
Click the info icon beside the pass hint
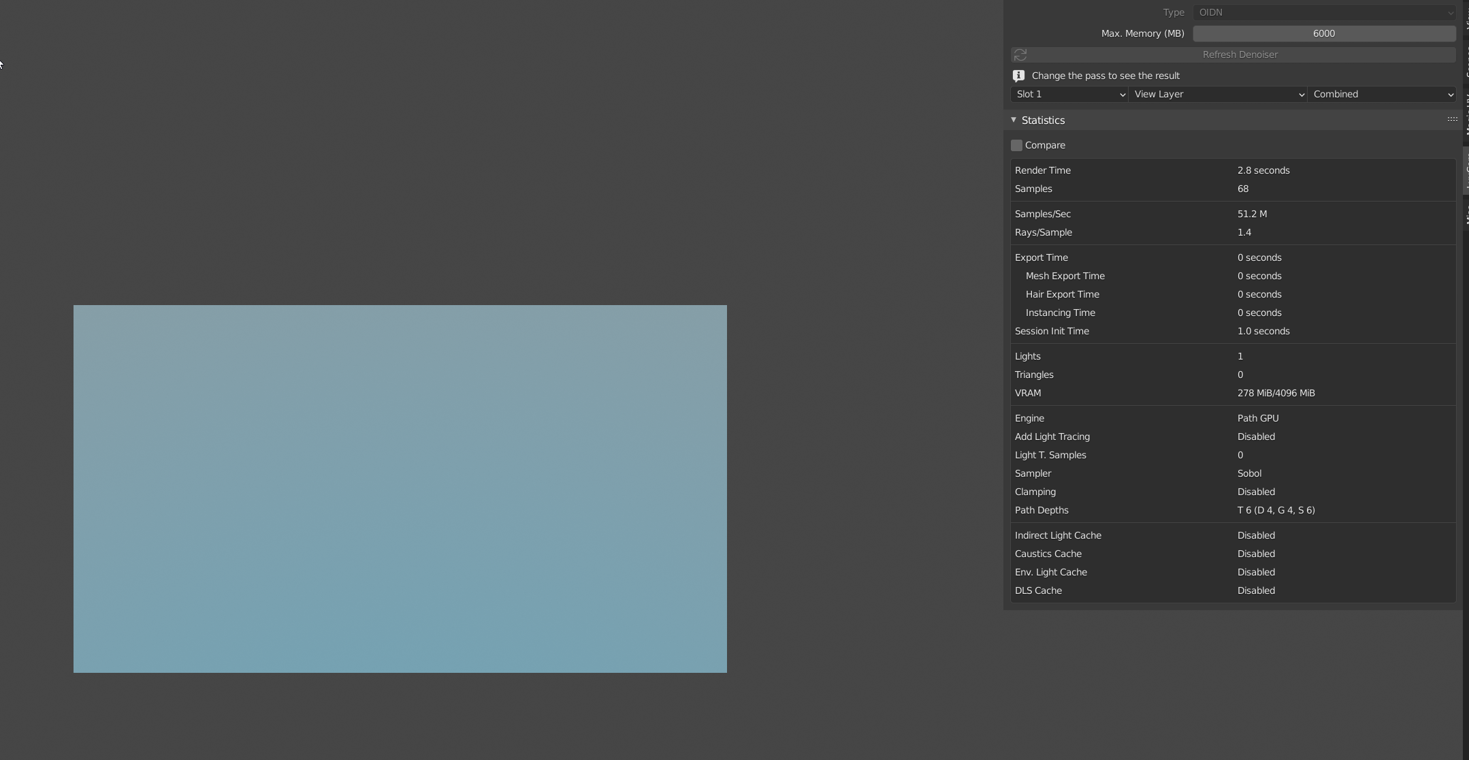tap(1018, 76)
